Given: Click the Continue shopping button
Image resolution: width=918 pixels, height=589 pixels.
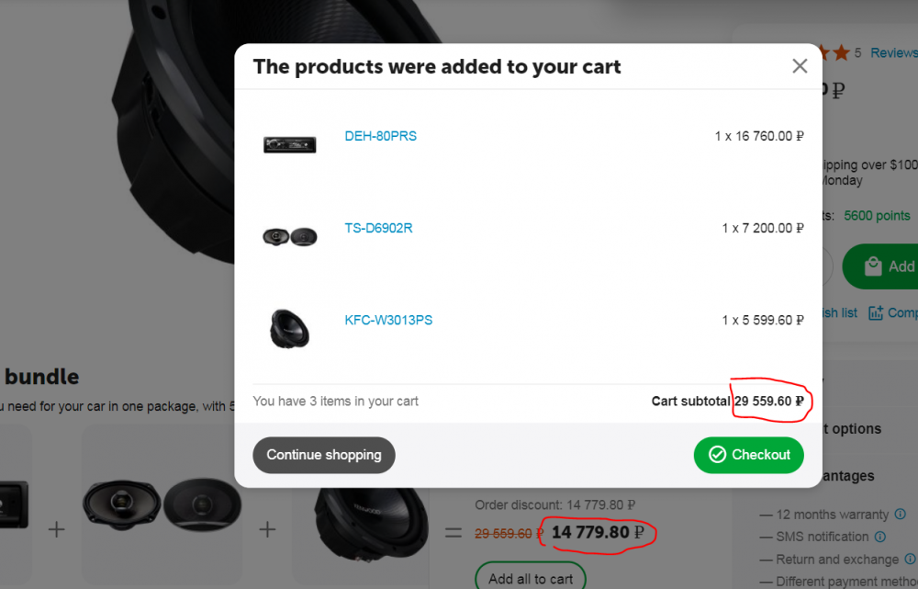Looking at the screenshot, I should click(x=323, y=455).
